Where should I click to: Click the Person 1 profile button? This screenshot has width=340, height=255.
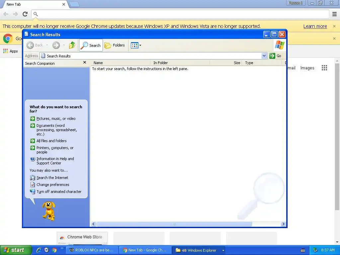[296, 3]
